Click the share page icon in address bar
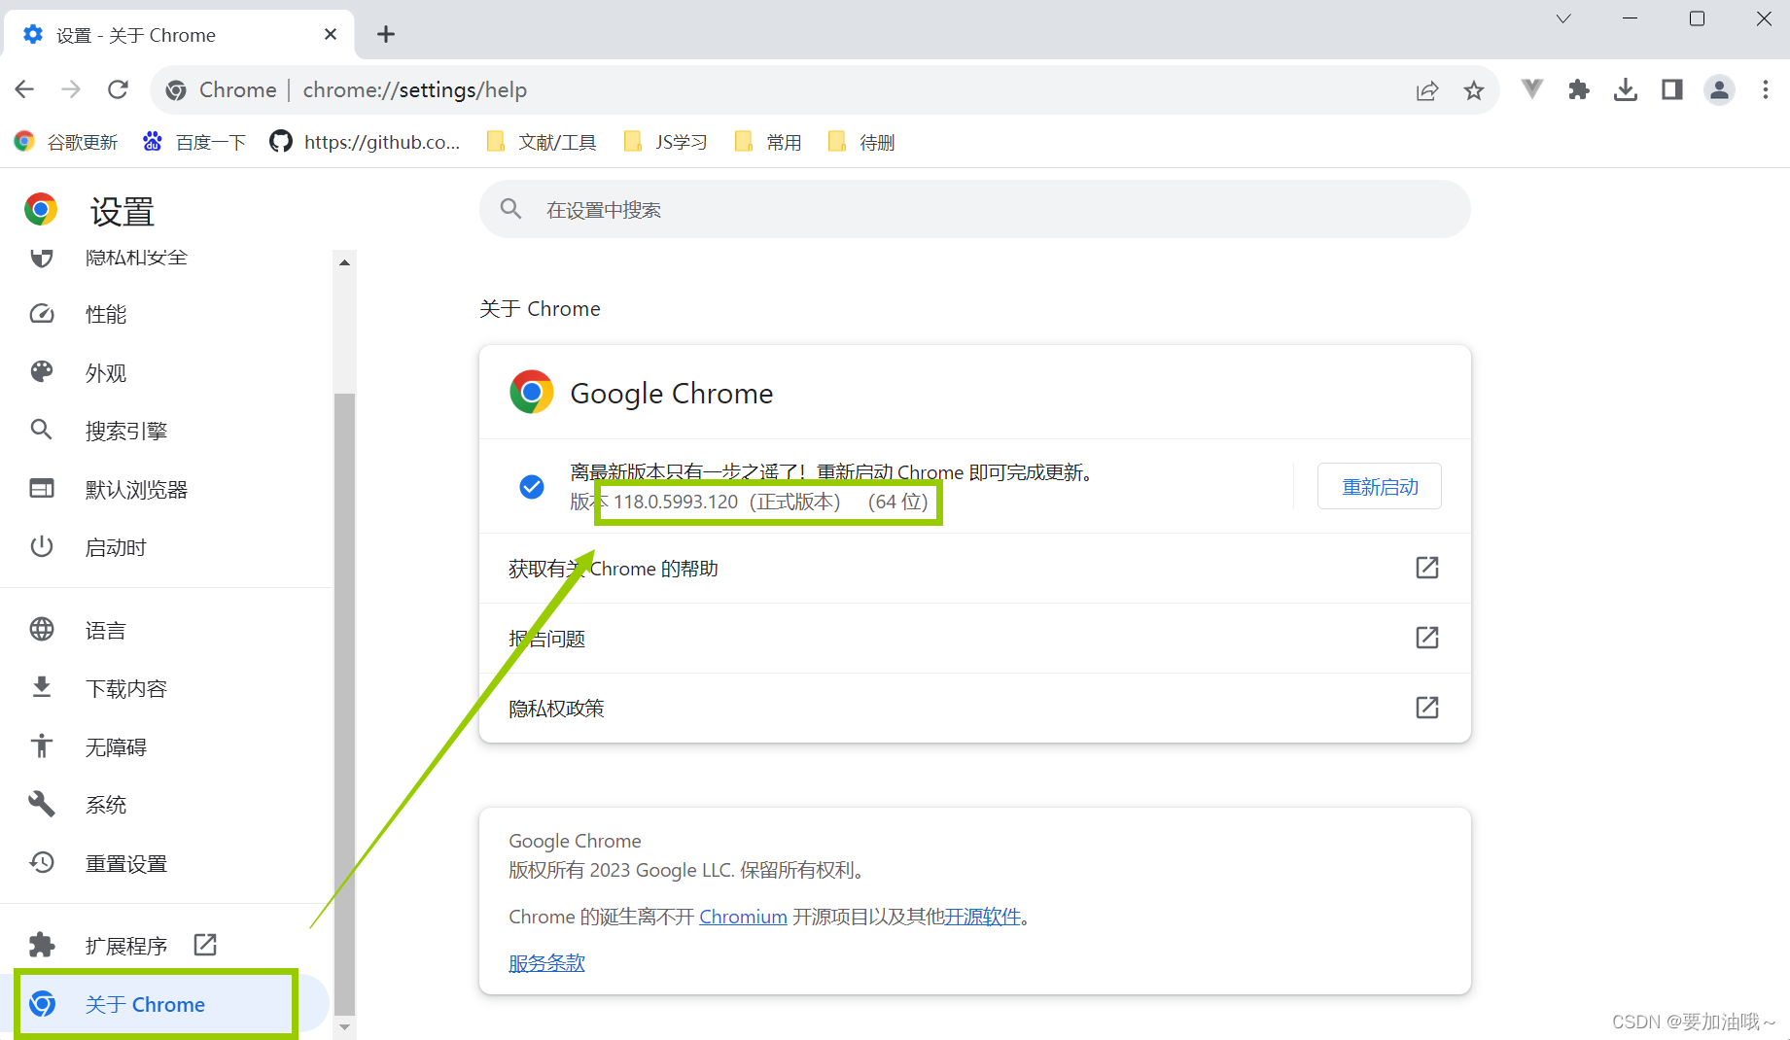Viewport: 1790px width, 1040px height. click(x=1426, y=90)
